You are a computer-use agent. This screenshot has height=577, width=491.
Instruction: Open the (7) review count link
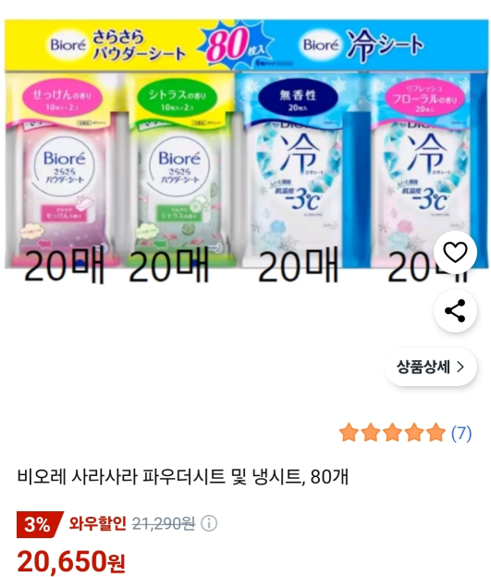[x=461, y=433]
